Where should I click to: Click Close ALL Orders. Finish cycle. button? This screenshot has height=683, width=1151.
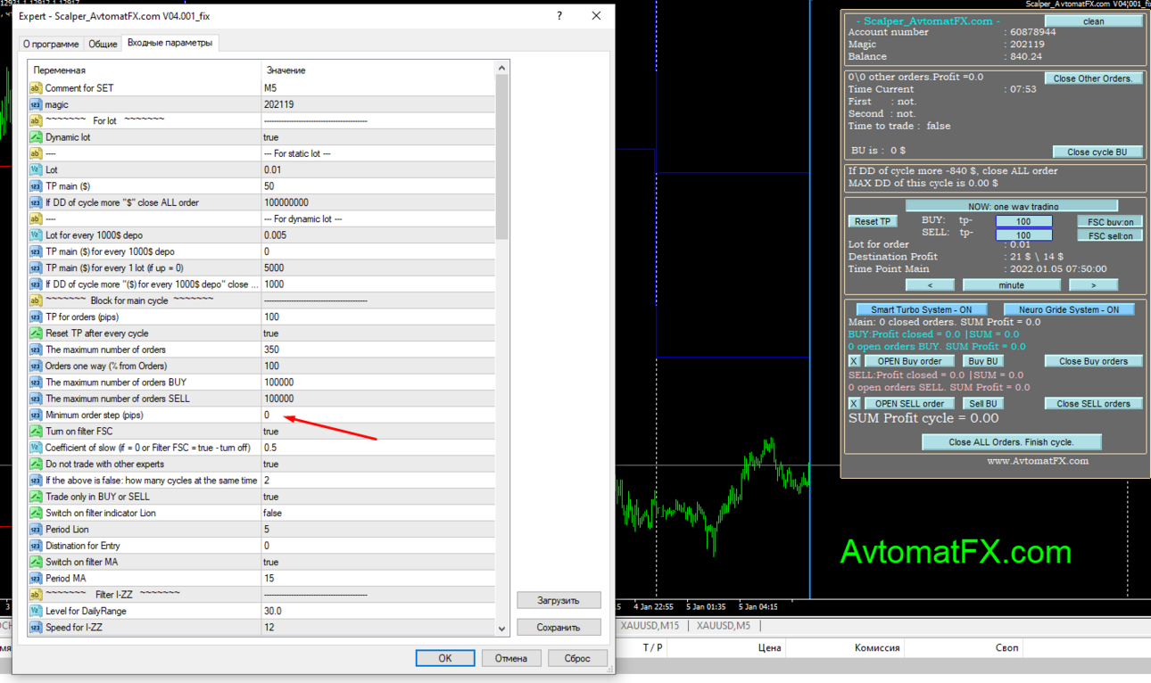(1011, 442)
